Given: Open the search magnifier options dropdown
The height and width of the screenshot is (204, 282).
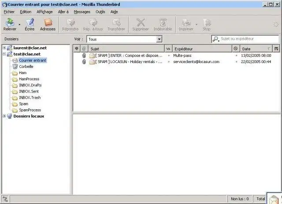Looking at the screenshot, I should 215,39.
